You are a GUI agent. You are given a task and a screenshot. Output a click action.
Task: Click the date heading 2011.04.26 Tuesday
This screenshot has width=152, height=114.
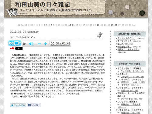click(x=24, y=32)
